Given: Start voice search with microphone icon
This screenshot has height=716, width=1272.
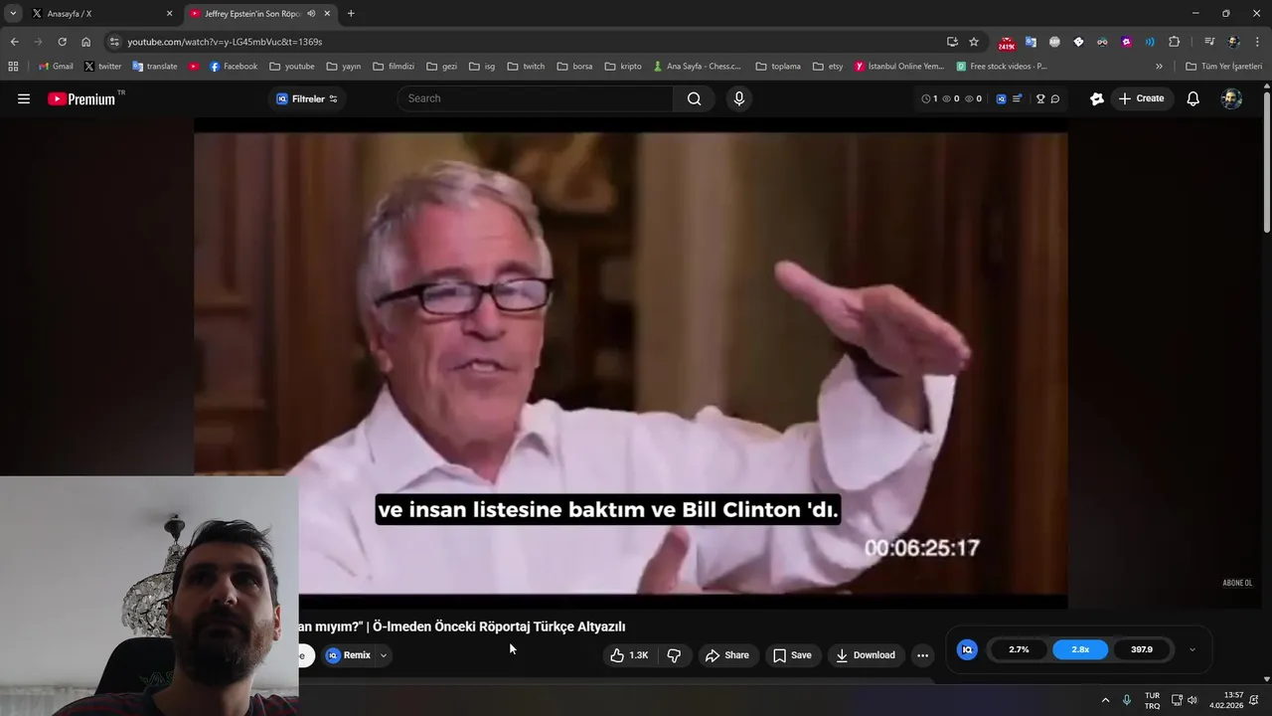Looking at the screenshot, I should 738,98.
